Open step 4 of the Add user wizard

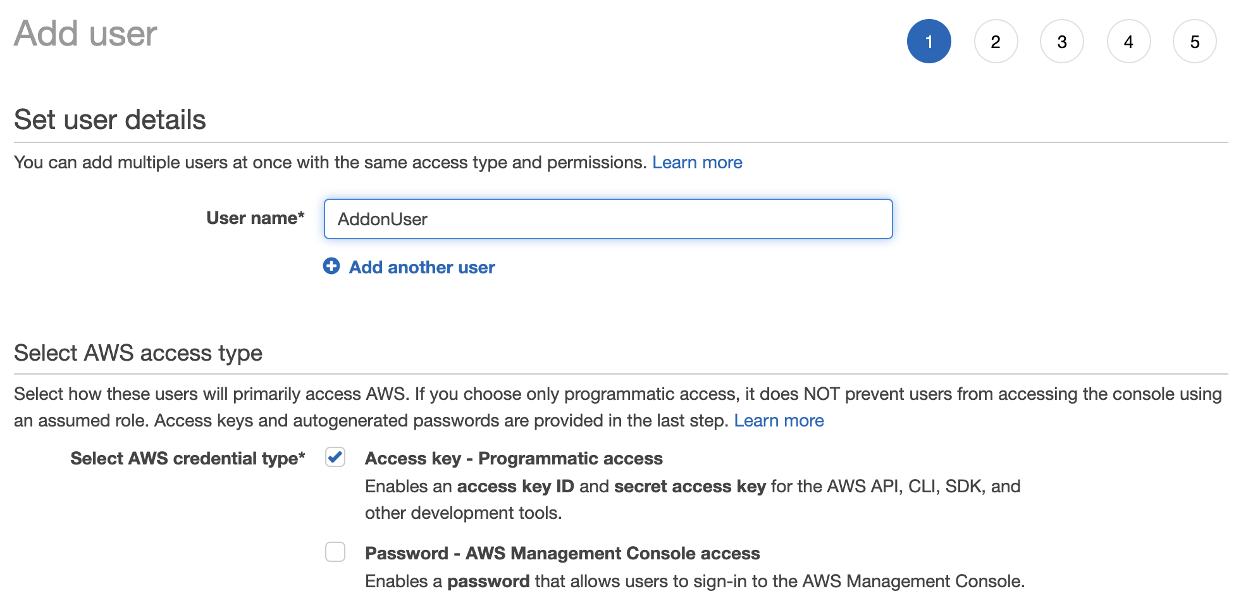click(1128, 42)
